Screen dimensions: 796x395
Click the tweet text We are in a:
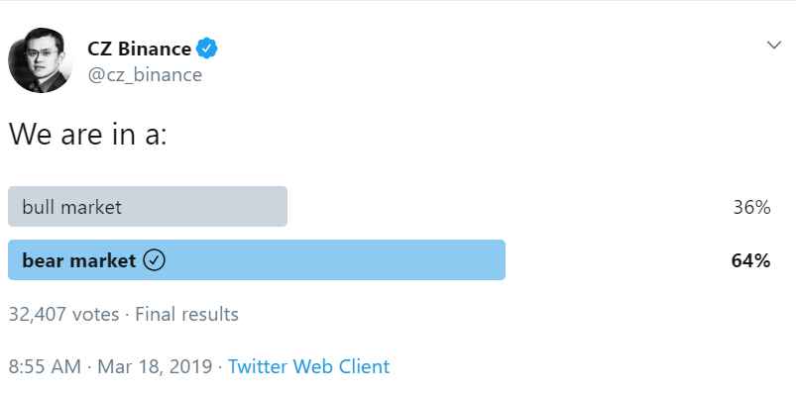(x=88, y=135)
